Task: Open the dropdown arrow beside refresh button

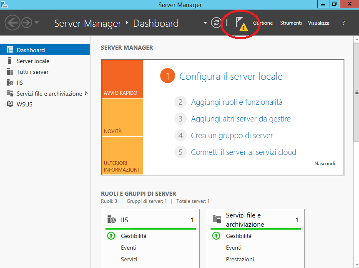Action: pyautogui.click(x=206, y=23)
